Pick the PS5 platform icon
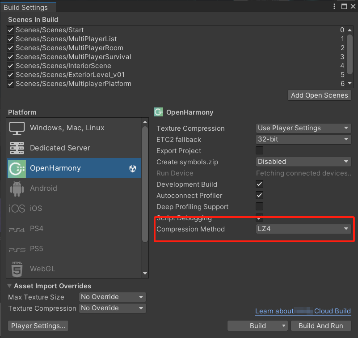 [x=17, y=249]
